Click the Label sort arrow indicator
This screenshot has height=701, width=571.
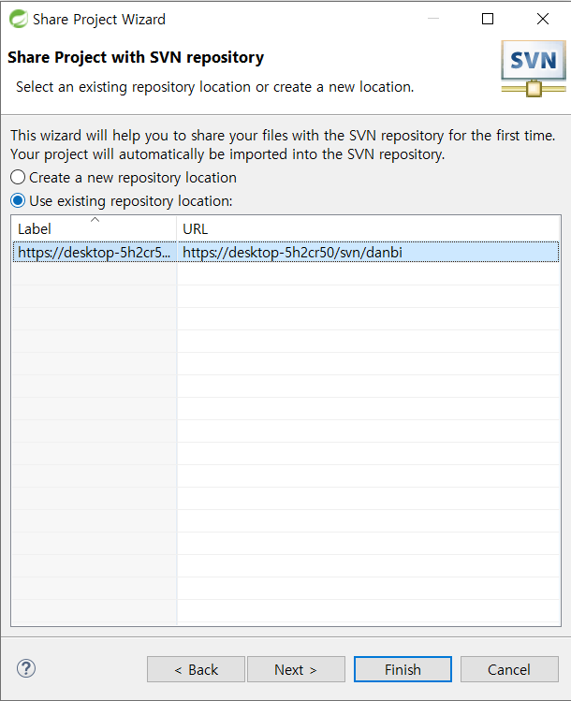pos(95,220)
